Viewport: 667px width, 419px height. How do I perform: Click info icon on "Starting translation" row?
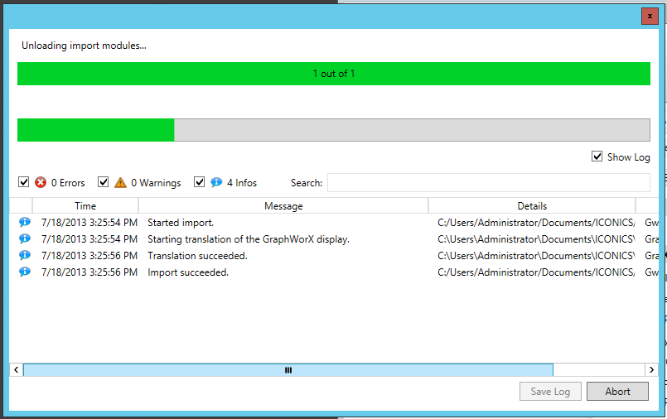click(x=25, y=238)
